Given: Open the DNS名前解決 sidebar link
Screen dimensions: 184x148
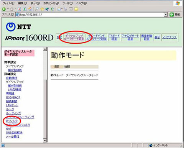Looking at the screenshot, I should pyautogui.click(x=14, y=133).
